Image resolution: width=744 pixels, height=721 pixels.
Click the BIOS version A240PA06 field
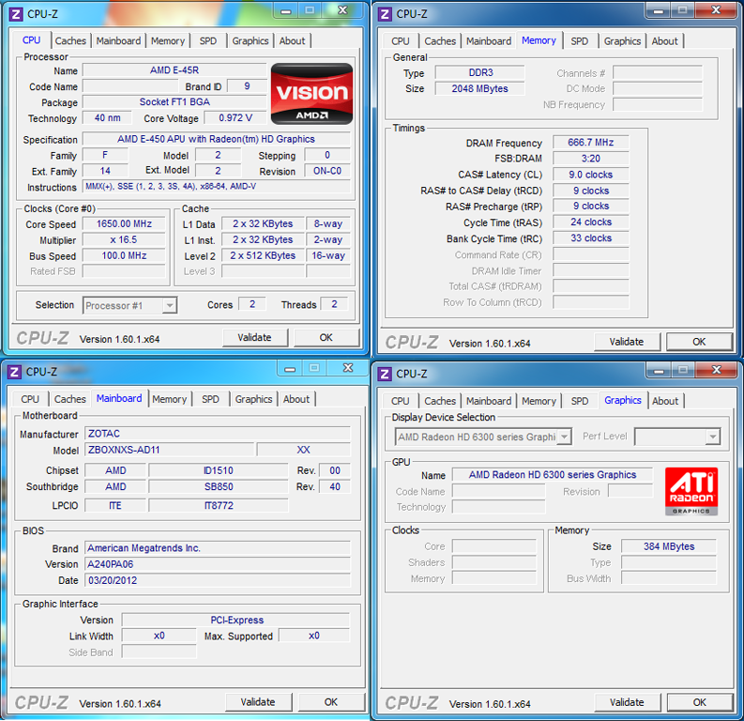point(218,564)
